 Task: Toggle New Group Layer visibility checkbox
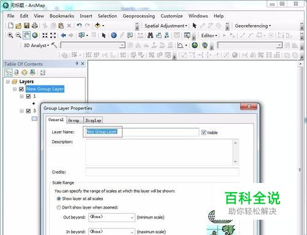pyautogui.click(x=21, y=89)
